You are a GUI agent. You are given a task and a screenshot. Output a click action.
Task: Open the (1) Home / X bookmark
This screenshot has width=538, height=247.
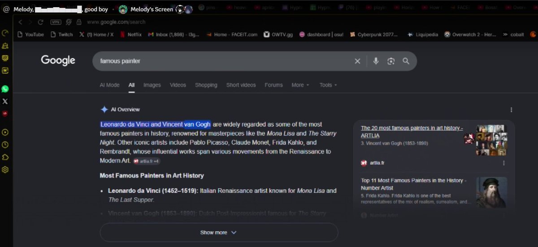point(96,35)
